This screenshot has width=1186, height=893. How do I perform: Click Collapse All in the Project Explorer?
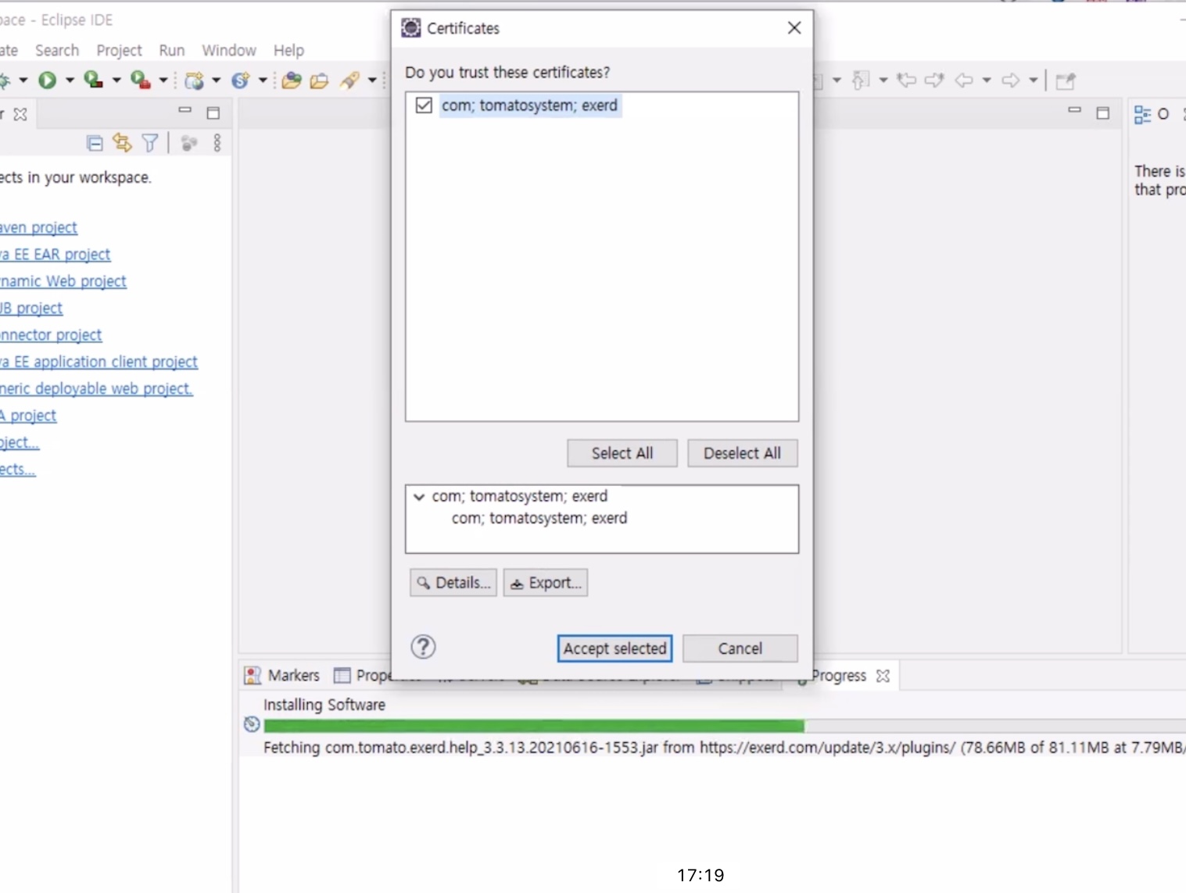coord(95,143)
